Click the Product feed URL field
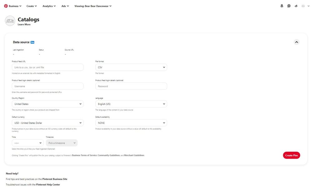The width and height of the screenshot is (312, 188). [x=47, y=67]
